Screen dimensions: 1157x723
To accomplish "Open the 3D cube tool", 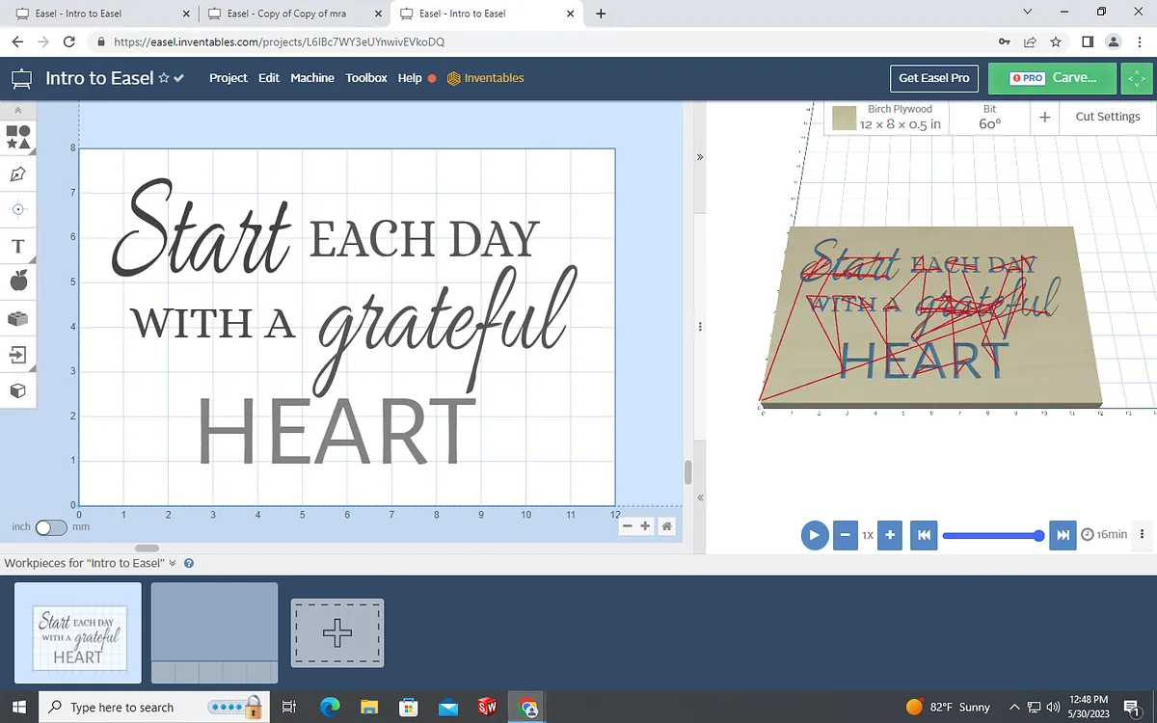I will 17,390.
